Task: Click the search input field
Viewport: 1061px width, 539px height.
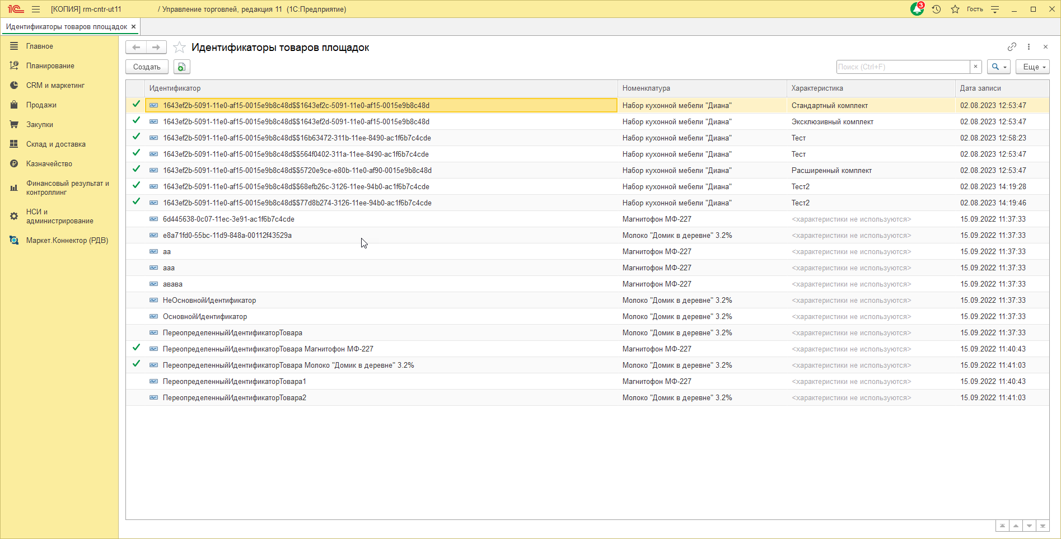Action: (903, 67)
